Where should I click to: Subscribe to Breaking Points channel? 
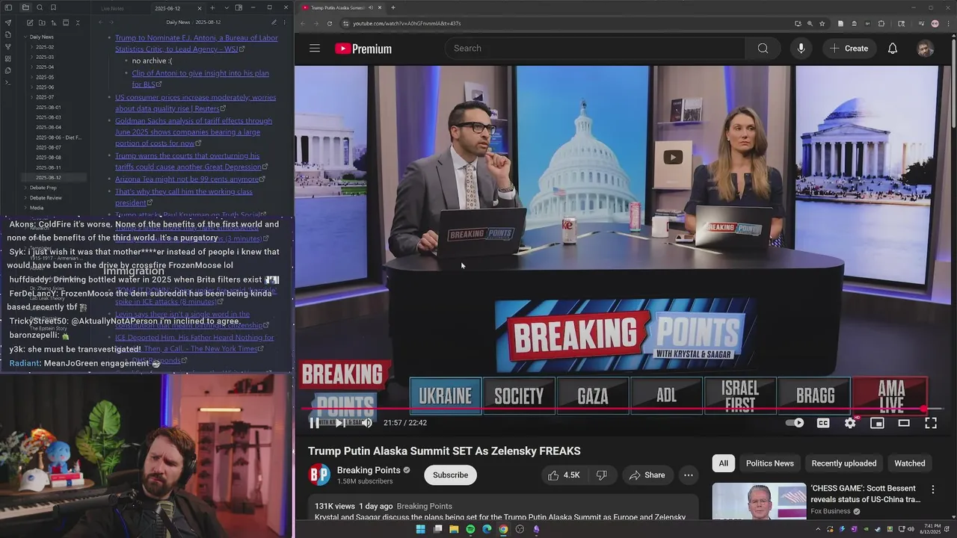[x=450, y=475]
